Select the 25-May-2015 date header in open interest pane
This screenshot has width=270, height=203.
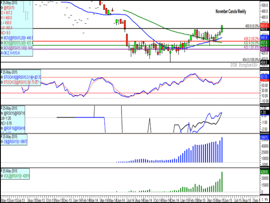(x=9, y=137)
